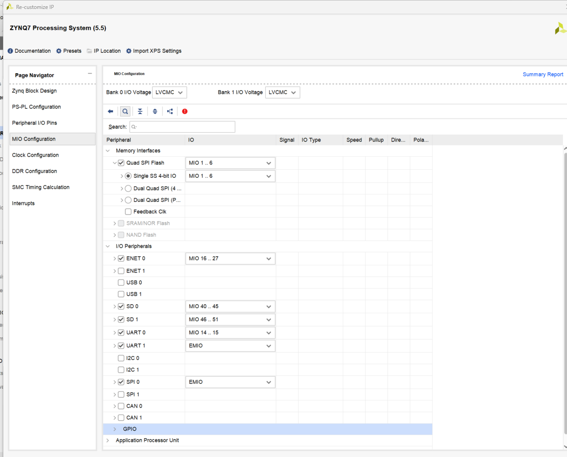Open Bank 0 I/O Voltage dropdown
Image resolution: width=567 pixels, height=457 pixels.
coord(169,92)
